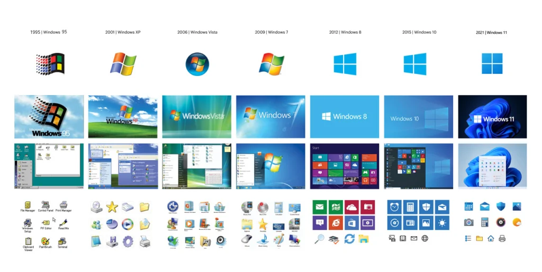Select the Windows 11 bulleted list icon
542x272 pixels.
tap(468, 238)
